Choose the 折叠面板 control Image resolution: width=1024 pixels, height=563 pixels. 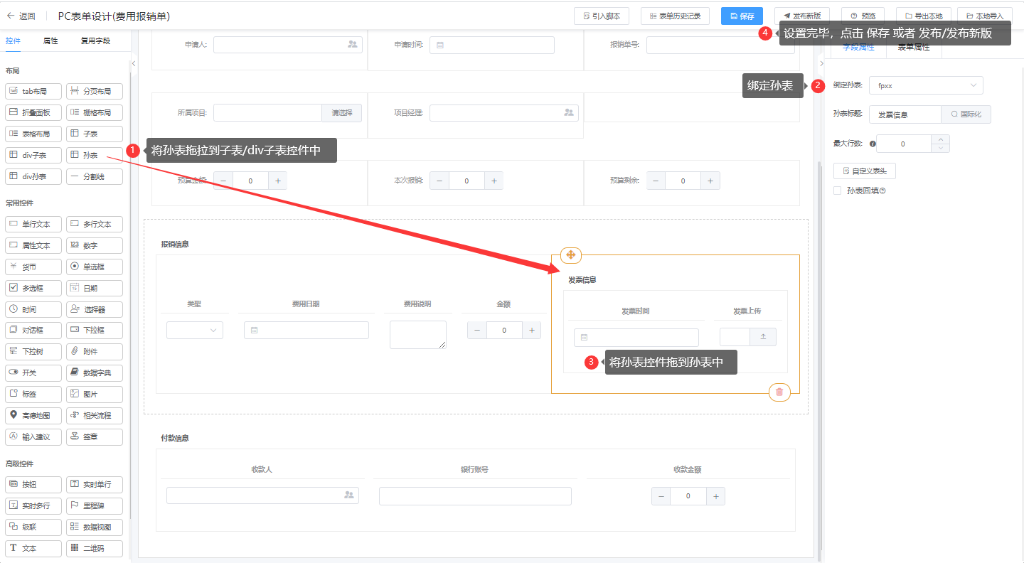(33, 112)
